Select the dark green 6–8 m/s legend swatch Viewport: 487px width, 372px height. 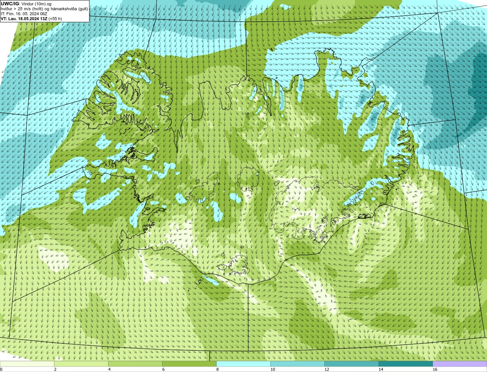pos(189,364)
